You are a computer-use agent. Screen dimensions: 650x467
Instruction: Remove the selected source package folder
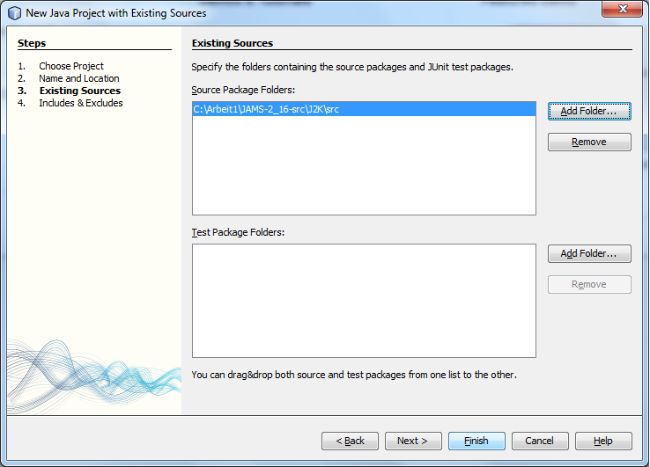(x=589, y=142)
